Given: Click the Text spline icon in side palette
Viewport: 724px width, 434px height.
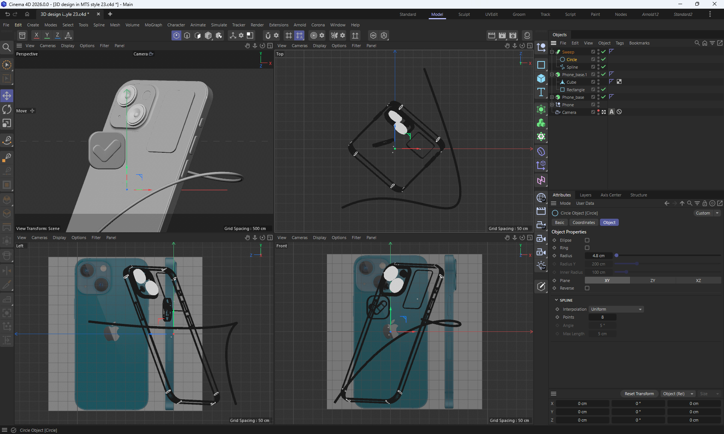Looking at the screenshot, I should coord(541,92).
